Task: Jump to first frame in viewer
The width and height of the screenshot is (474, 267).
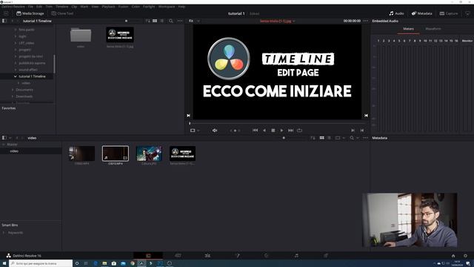Action: 255,131
